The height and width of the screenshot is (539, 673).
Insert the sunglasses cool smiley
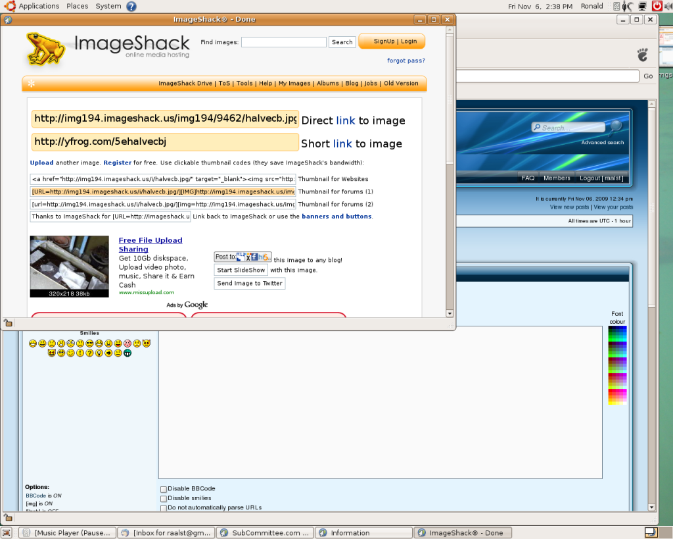(x=89, y=344)
